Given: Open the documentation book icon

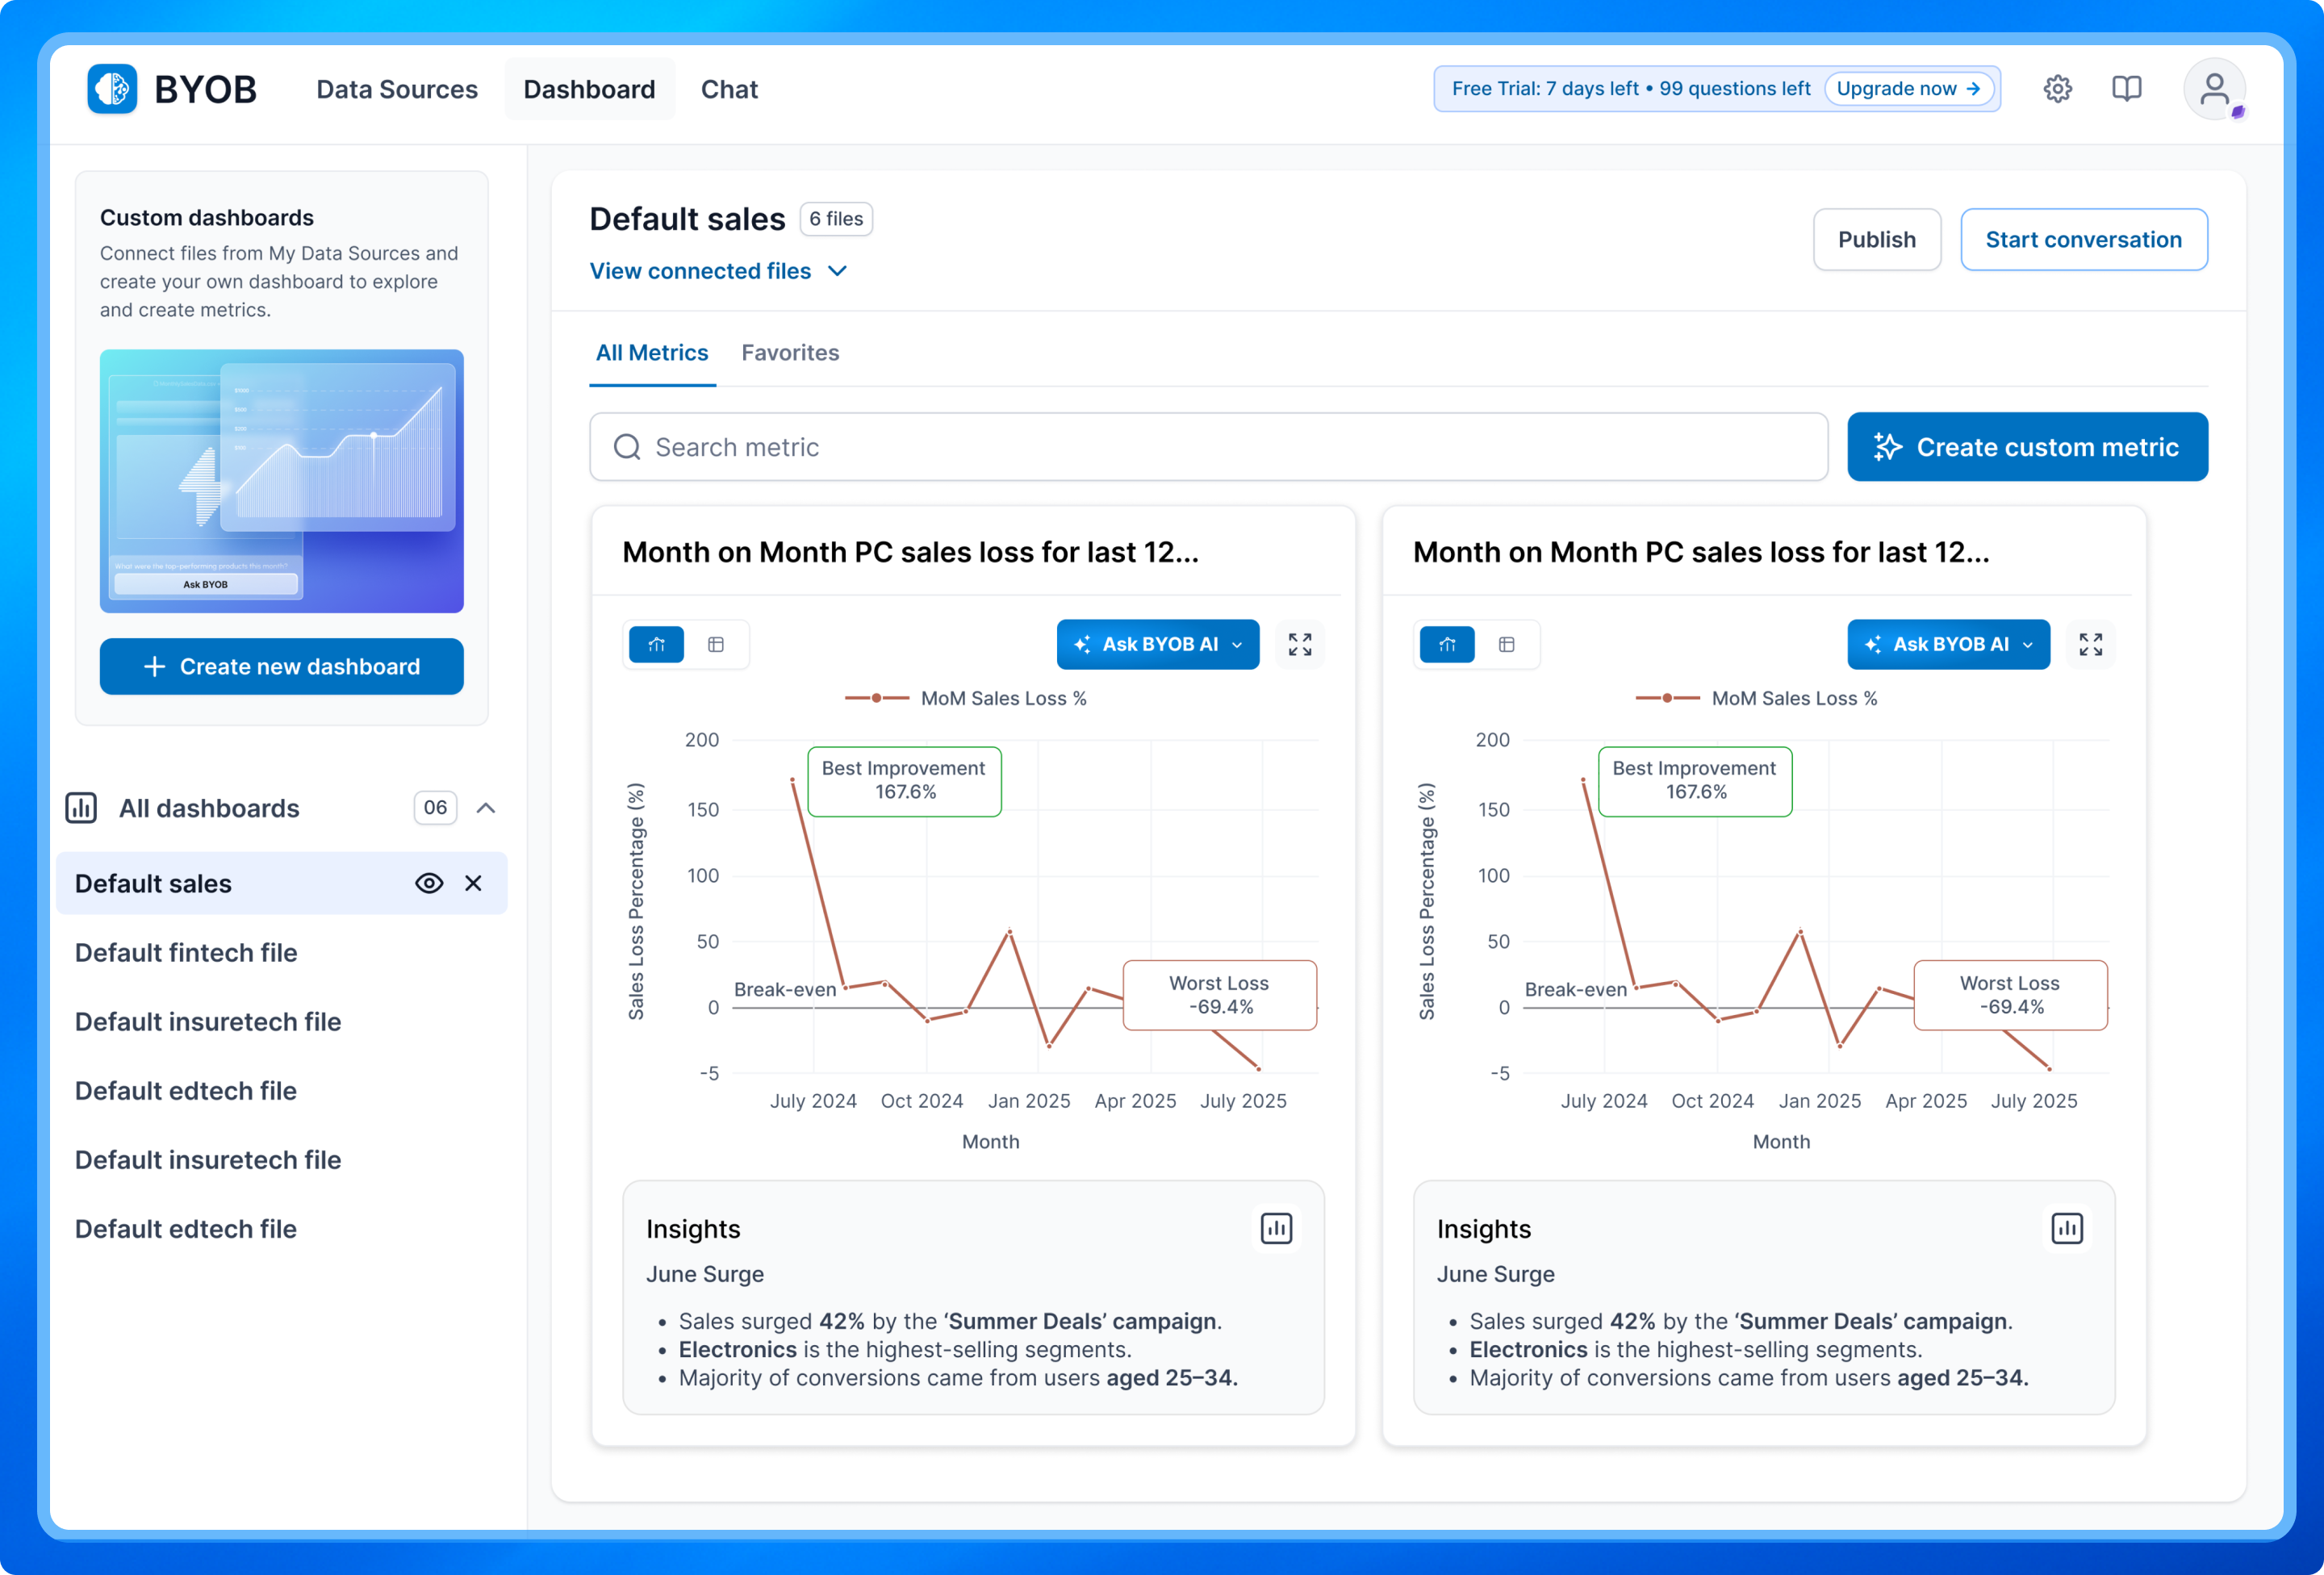Looking at the screenshot, I should [x=2126, y=89].
